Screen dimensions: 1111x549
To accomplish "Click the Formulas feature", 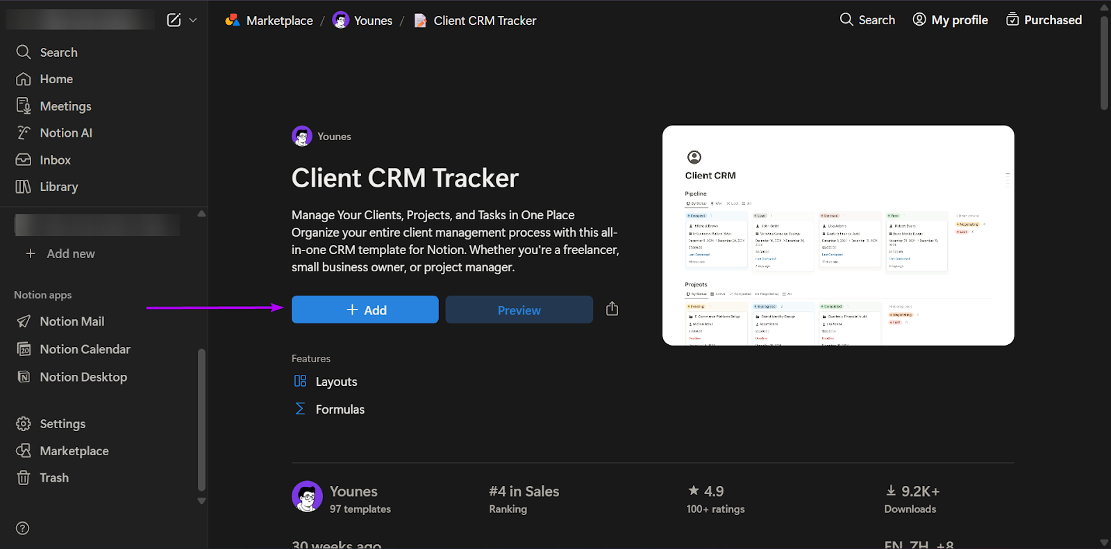I will [x=329, y=409].
